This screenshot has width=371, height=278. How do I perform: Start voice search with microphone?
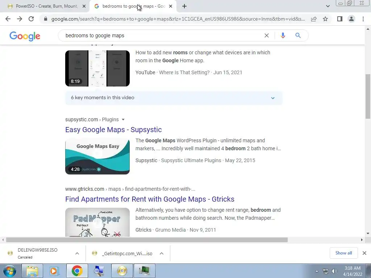pyautogui.click(x=283, y=35)
